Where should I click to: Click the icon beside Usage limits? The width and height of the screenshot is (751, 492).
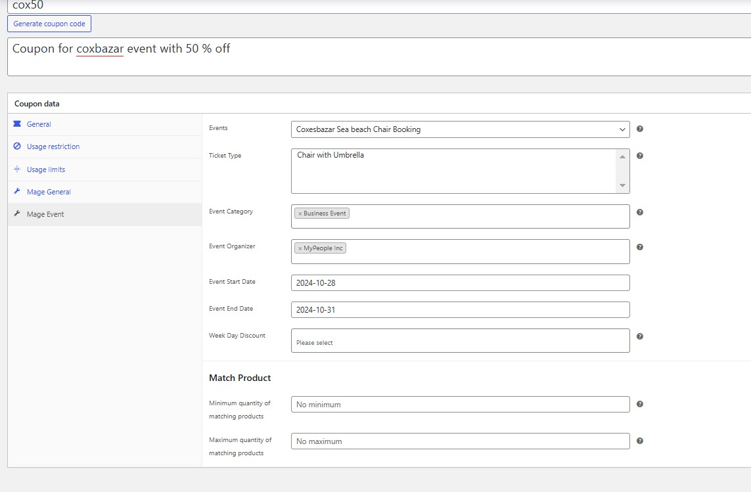click(17, 169)
